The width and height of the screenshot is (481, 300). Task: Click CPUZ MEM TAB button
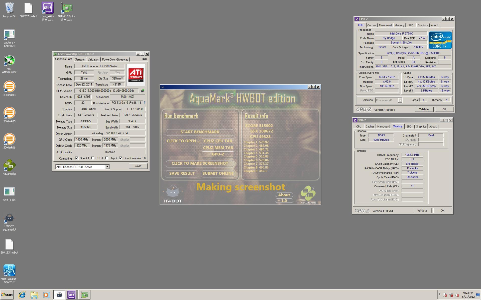click(x=218, y=147)
